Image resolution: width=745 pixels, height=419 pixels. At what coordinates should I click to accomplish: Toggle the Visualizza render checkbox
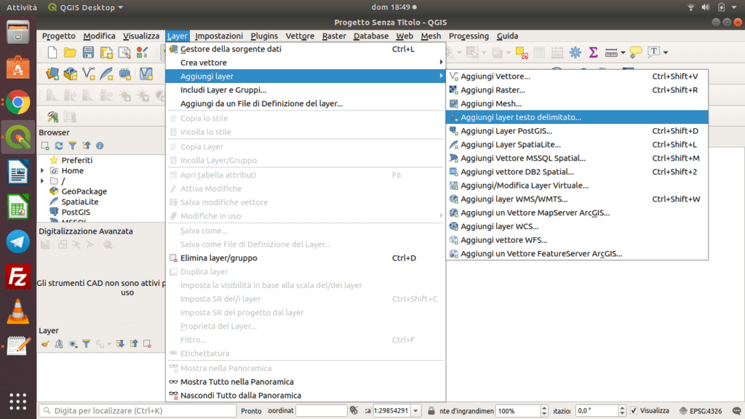coord(634,410)
